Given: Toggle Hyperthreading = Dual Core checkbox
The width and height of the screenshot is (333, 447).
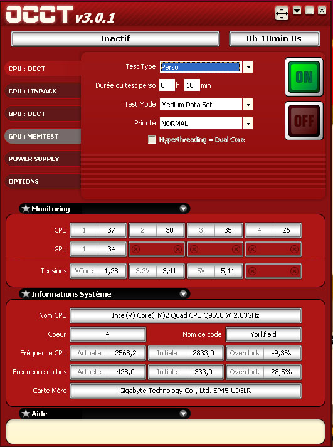Looking at the screenshot, I should [x=152, y=140].
